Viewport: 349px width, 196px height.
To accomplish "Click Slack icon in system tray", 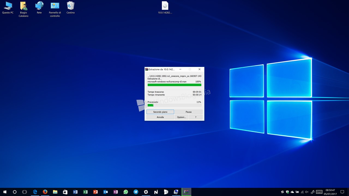I will pyautogui.click(x=282, y=192).
